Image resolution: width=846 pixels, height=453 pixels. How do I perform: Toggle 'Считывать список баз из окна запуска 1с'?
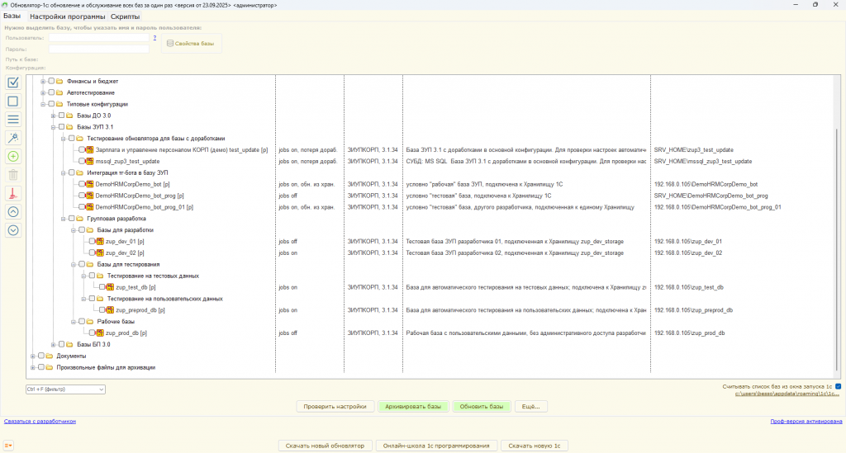click(838, 386)
